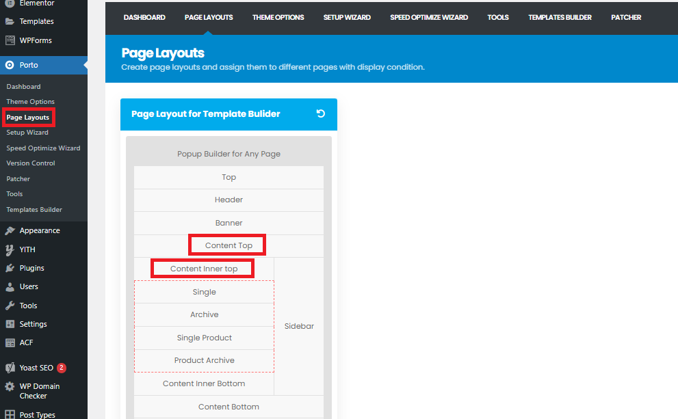
Task: Click the Page Layout for Template Builder heading
Action: (x=206, y=114)
